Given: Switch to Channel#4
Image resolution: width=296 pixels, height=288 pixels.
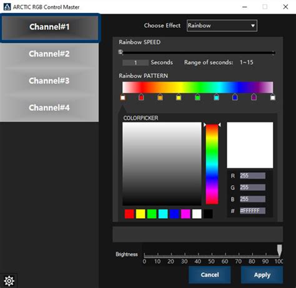Looking at the screenshot, I should (x=49, y=108).
